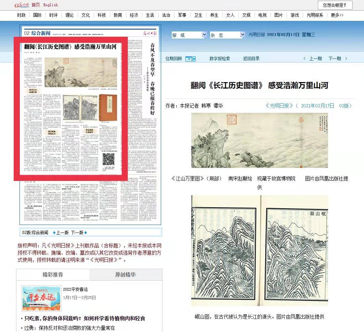
Task: Switch to the 原创精华 tab
Action: point(126,275)
